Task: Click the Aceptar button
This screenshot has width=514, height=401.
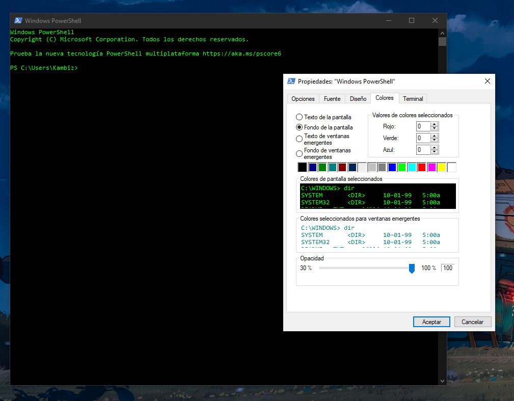Action: [431, 322]
